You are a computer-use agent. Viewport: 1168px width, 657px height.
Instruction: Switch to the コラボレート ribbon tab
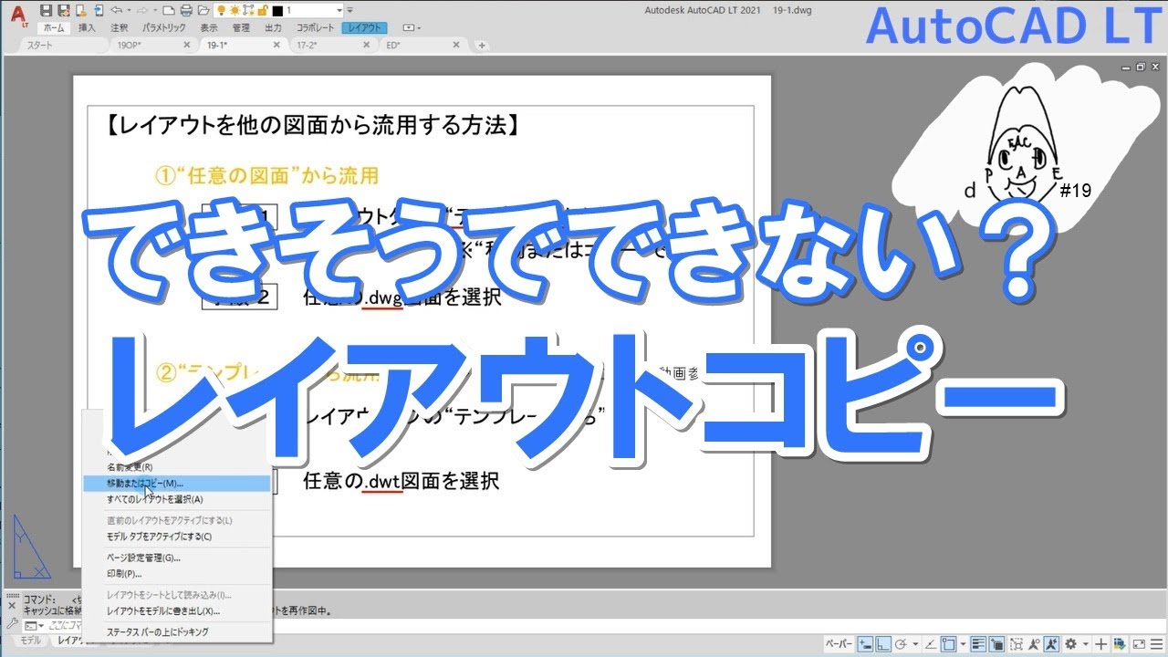tap(315, 28)
